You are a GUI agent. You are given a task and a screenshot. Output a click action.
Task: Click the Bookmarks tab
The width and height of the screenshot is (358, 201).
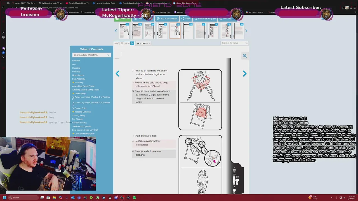click(143, 43)
